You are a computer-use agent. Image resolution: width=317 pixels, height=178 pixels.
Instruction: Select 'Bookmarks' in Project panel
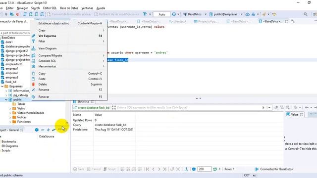click(x=9, y=142)
